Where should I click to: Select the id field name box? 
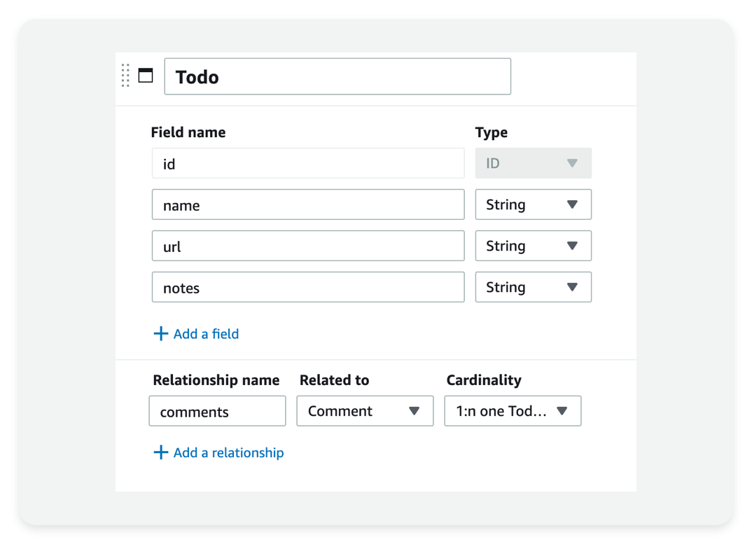point(308,162)
